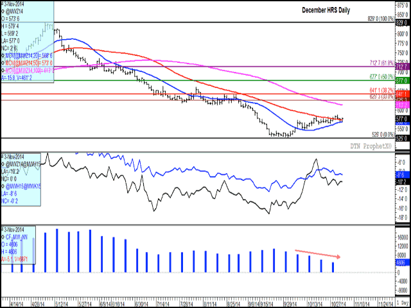Click diamond marker of blue MOV 20 line

[x=3, y=55]
